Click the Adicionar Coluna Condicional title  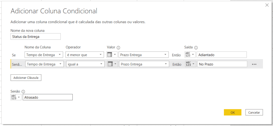point(54,11)
